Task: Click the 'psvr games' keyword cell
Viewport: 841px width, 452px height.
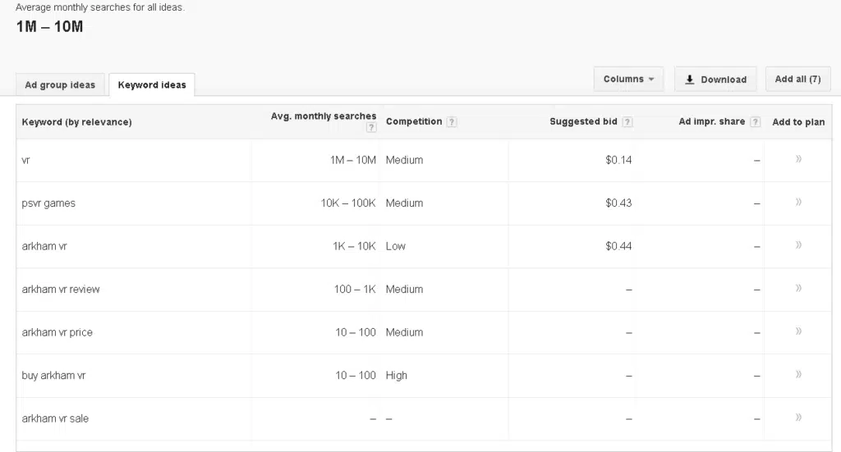Action: click(48, 203)
